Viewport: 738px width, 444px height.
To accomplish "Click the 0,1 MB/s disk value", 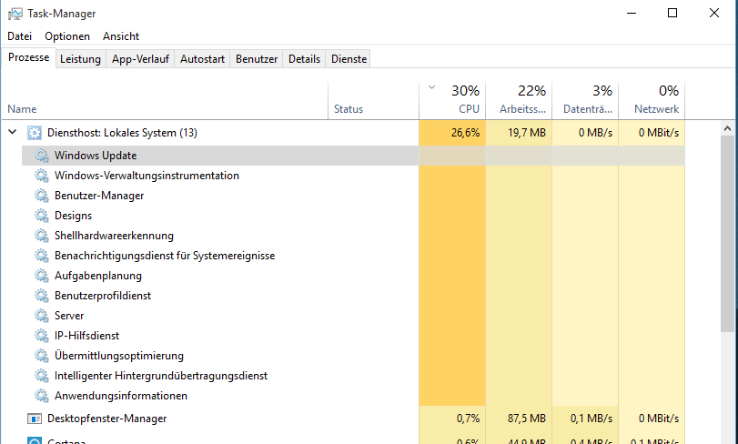I will [591, 419].
